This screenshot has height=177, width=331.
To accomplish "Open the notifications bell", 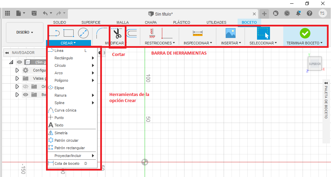I will (298, 14).
